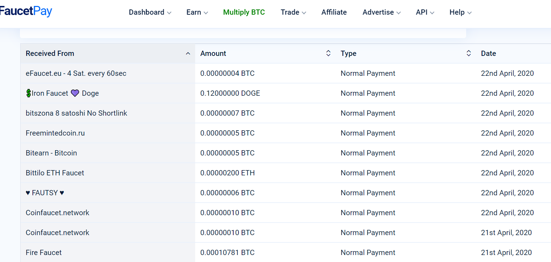Click the 0.00000004 BTC amount
551x262 pixels.
(x=227, y=73)
